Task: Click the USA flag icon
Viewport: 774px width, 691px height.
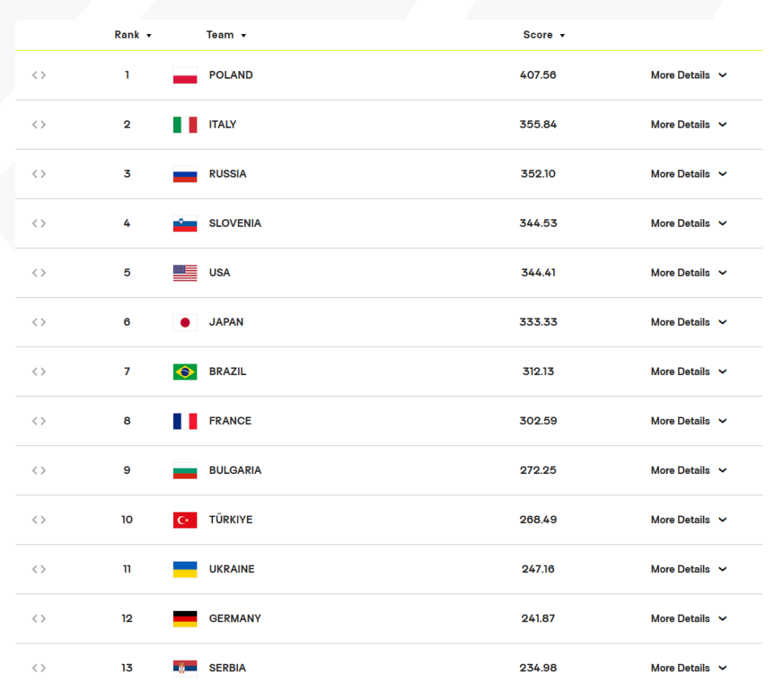Action: point(185,272)
